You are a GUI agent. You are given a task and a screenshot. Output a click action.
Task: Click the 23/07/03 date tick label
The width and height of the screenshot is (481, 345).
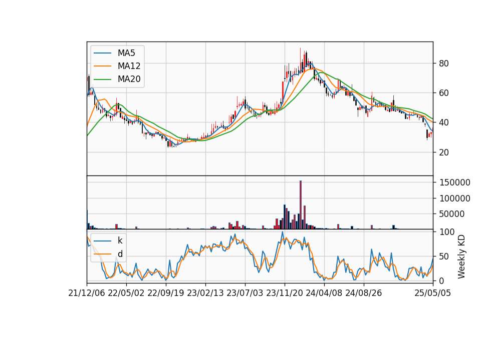pyautogui.click(x=245, y=293)
